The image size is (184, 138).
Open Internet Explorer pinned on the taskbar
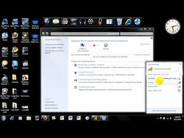(x=12, y=118)
